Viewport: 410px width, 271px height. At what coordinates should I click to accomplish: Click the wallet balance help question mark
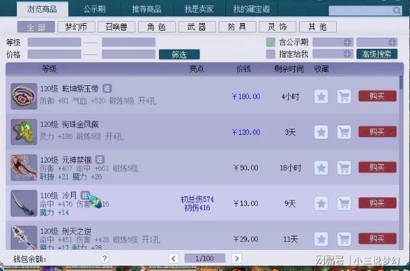[x=104, y=259]
